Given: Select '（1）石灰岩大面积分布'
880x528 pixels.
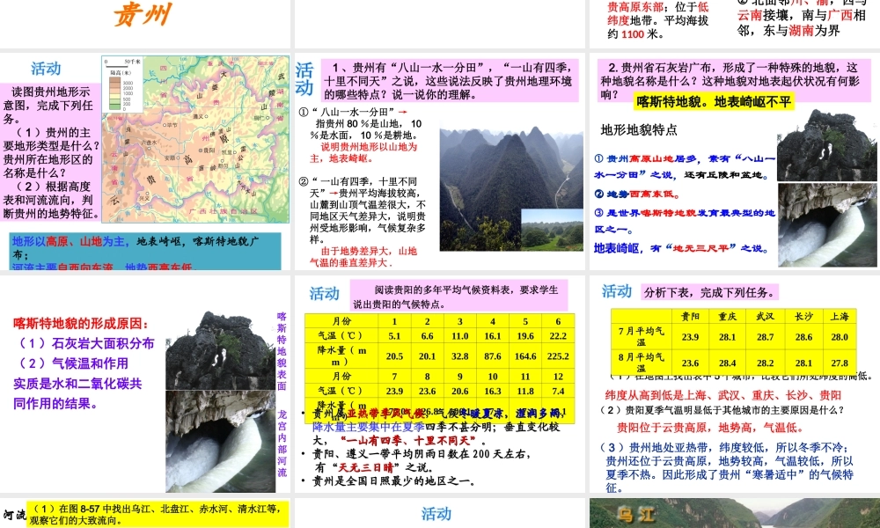Looking at the screenshot, I should [85, 343].
